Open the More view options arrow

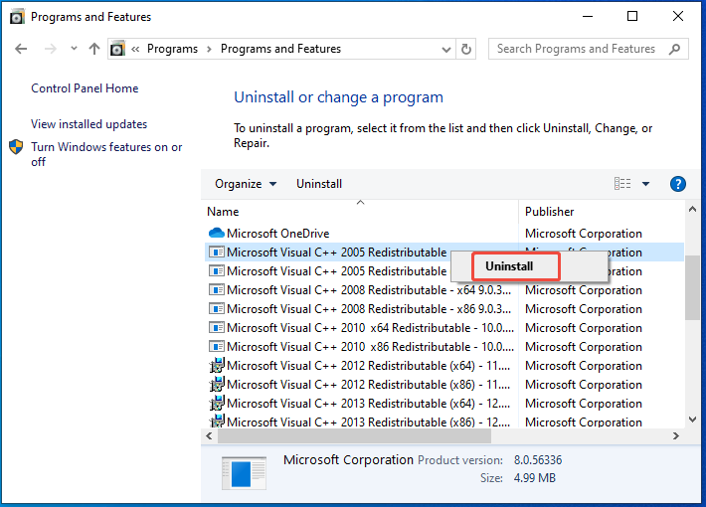tap(645, 184)
